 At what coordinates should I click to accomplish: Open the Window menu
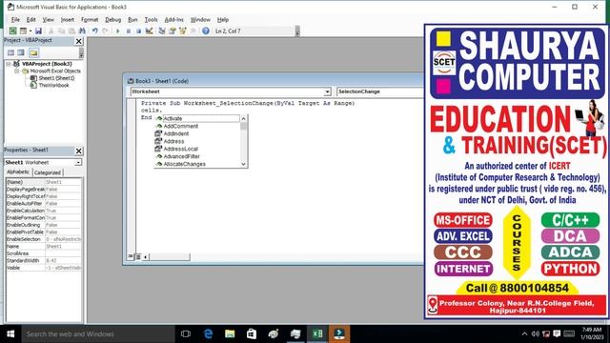coord(200,19)
